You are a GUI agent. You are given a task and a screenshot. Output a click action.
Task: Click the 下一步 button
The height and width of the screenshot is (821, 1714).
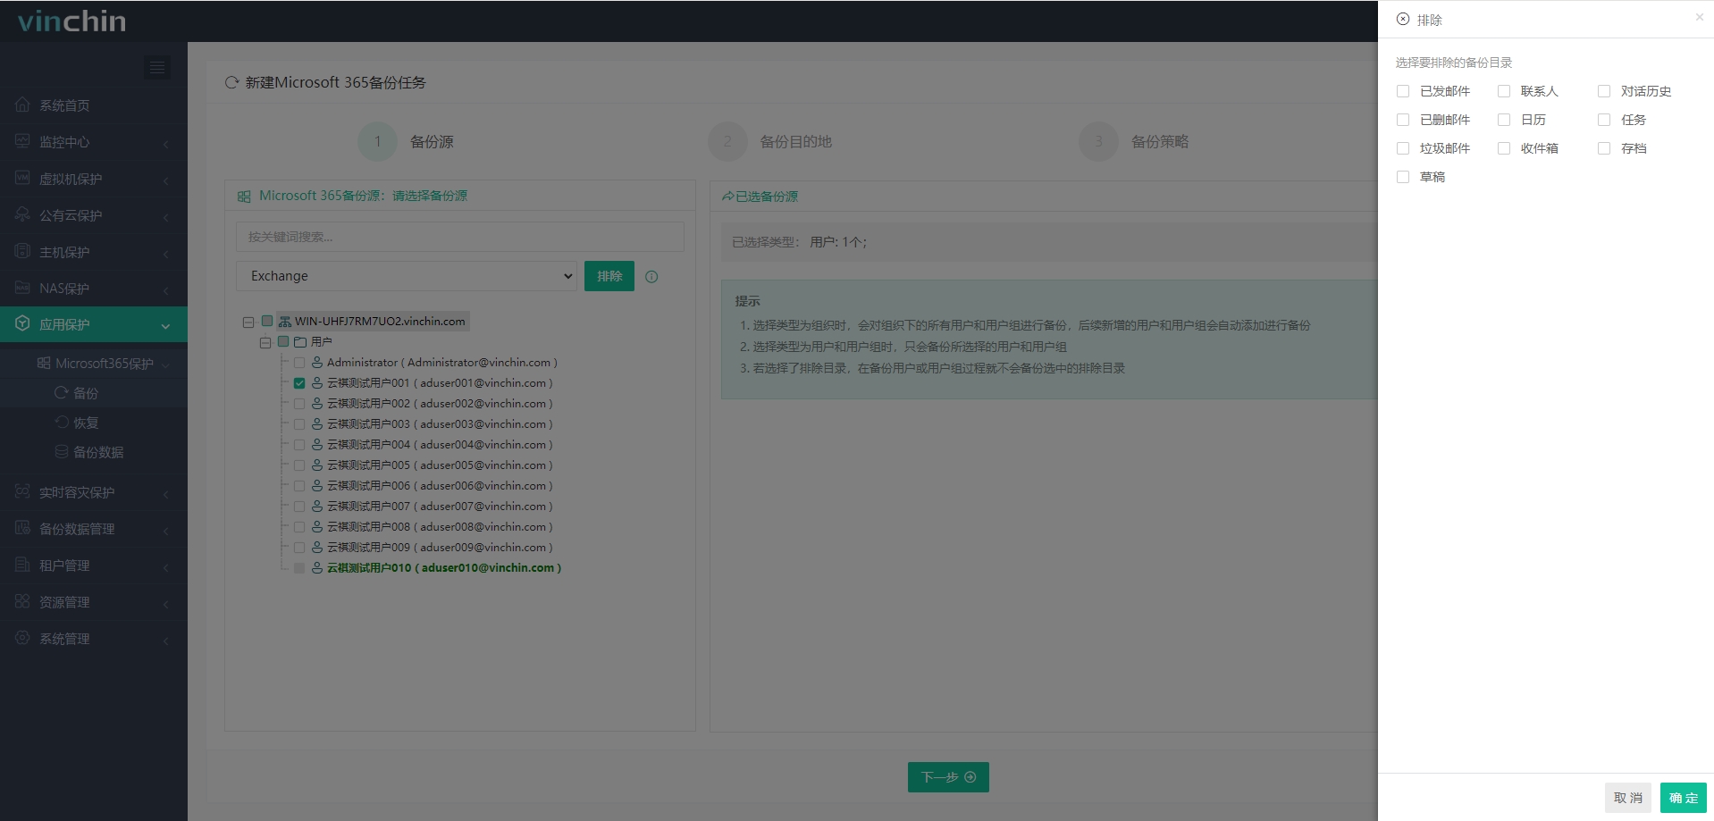(x=948, y=777)
